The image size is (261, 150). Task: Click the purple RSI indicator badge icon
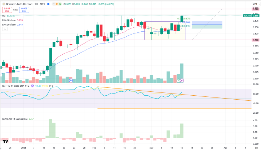tap(32, 86)
